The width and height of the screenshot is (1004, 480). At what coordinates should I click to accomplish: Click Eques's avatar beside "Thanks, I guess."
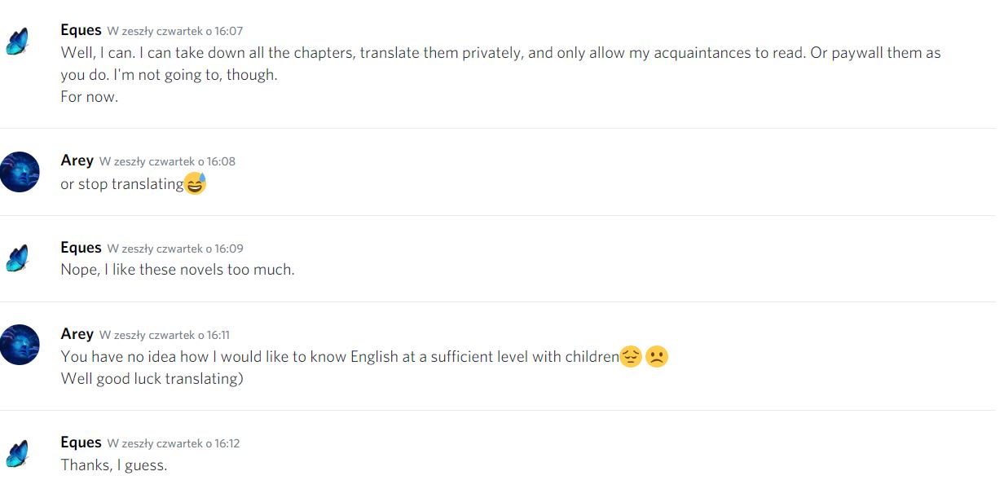[17, 453]
